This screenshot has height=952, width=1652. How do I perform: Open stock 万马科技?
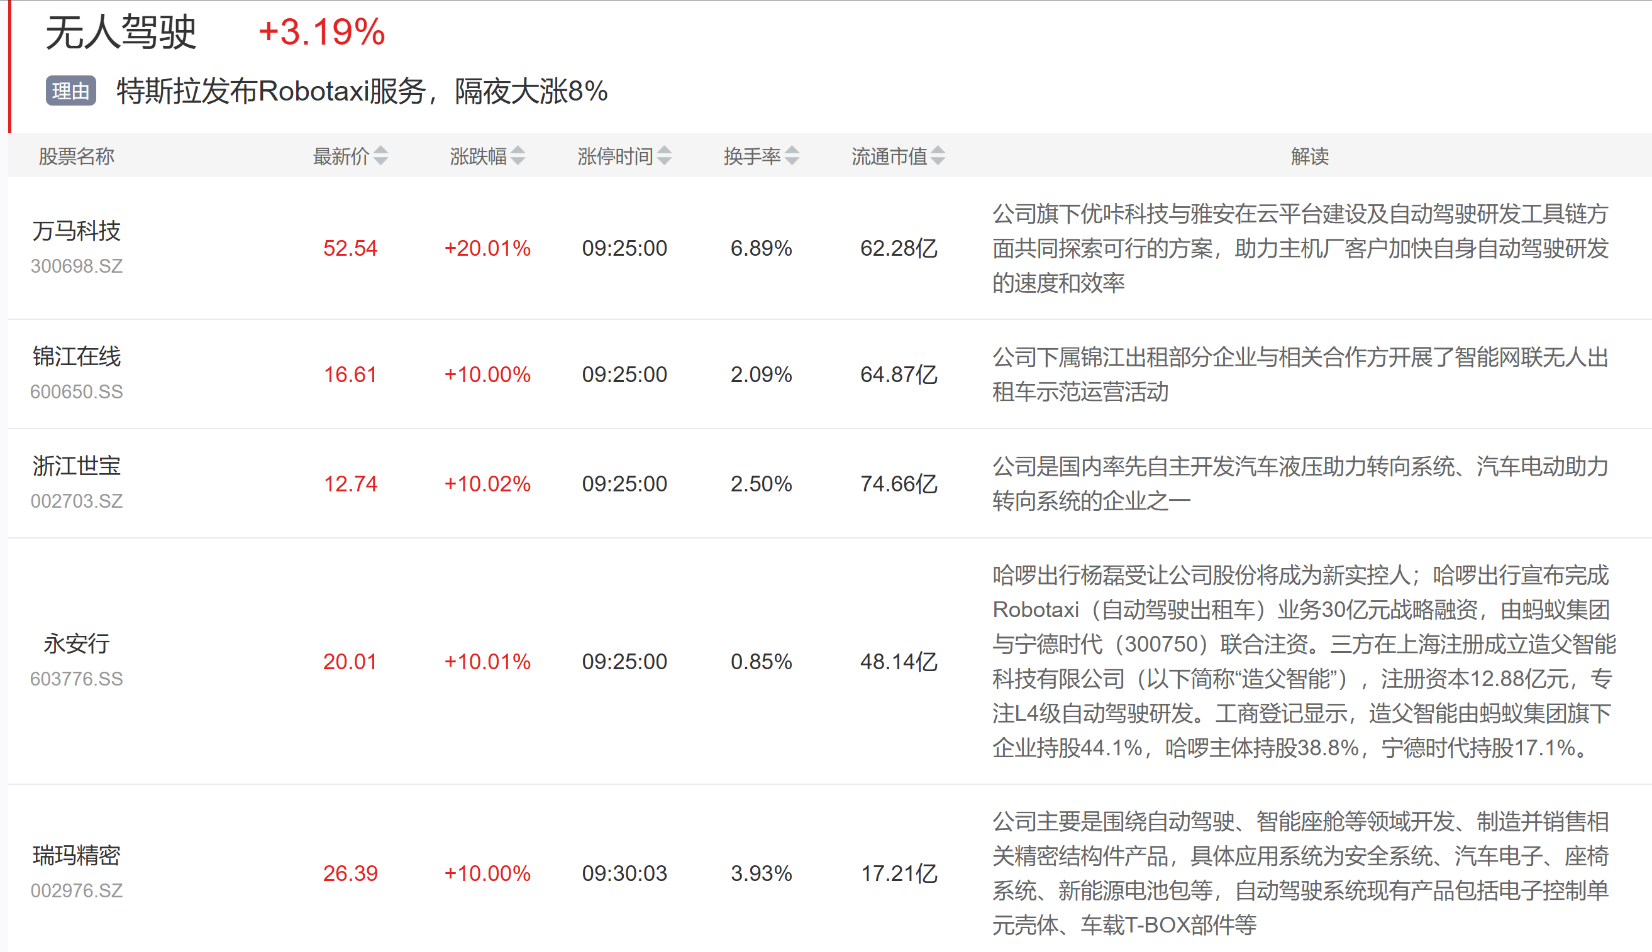[77, 231]
